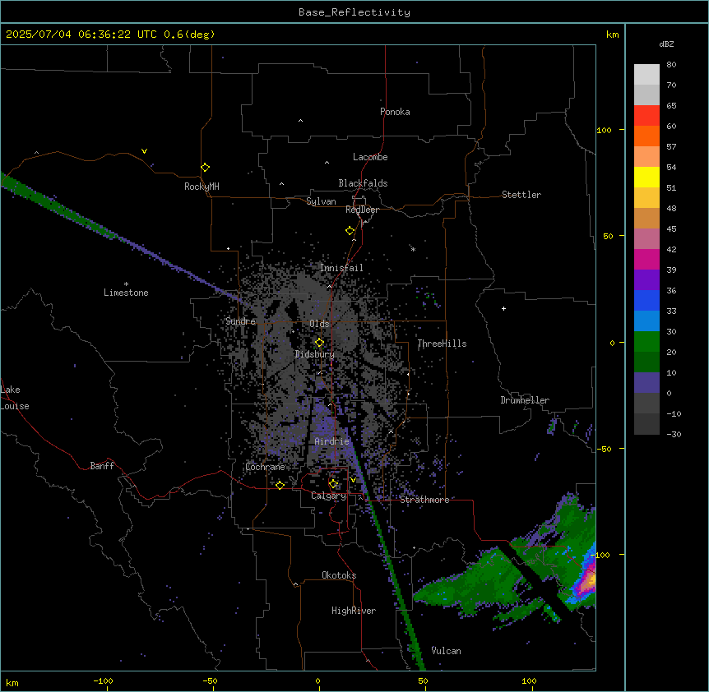Click the -30 value in the dBZ legend
This screenshot has height=692, width=709.
point(674,434)
